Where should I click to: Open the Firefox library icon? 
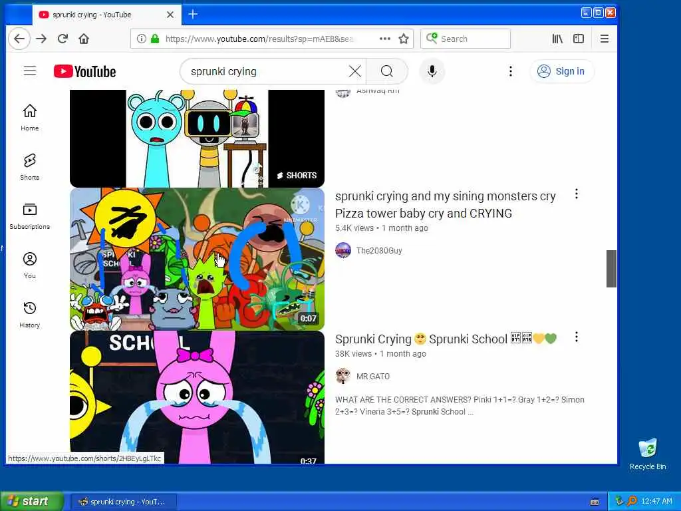pyautogui.click(x=557, y=39)
